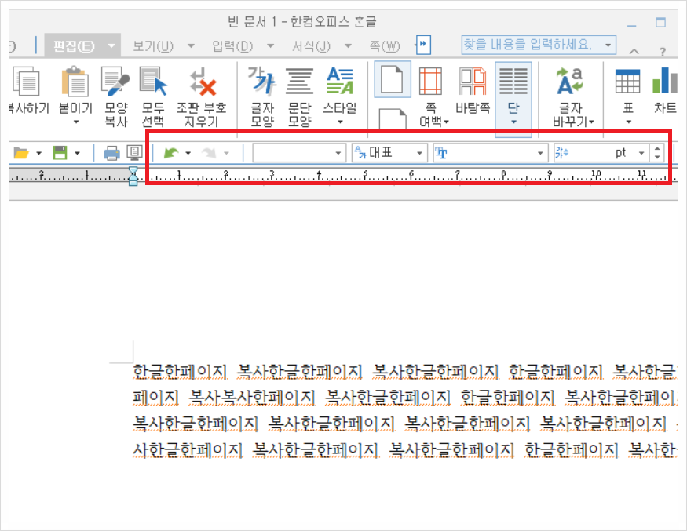Click the print icon
The image size is (687, 531).
(111, 153)
